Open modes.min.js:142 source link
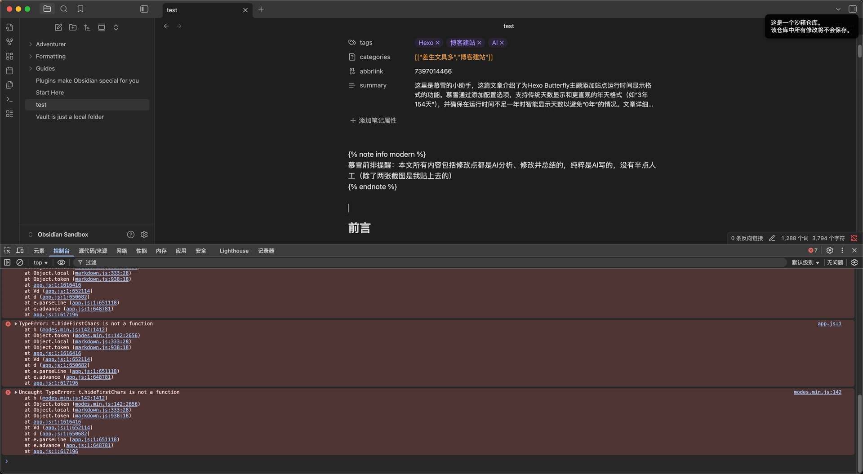 [817, 392]
